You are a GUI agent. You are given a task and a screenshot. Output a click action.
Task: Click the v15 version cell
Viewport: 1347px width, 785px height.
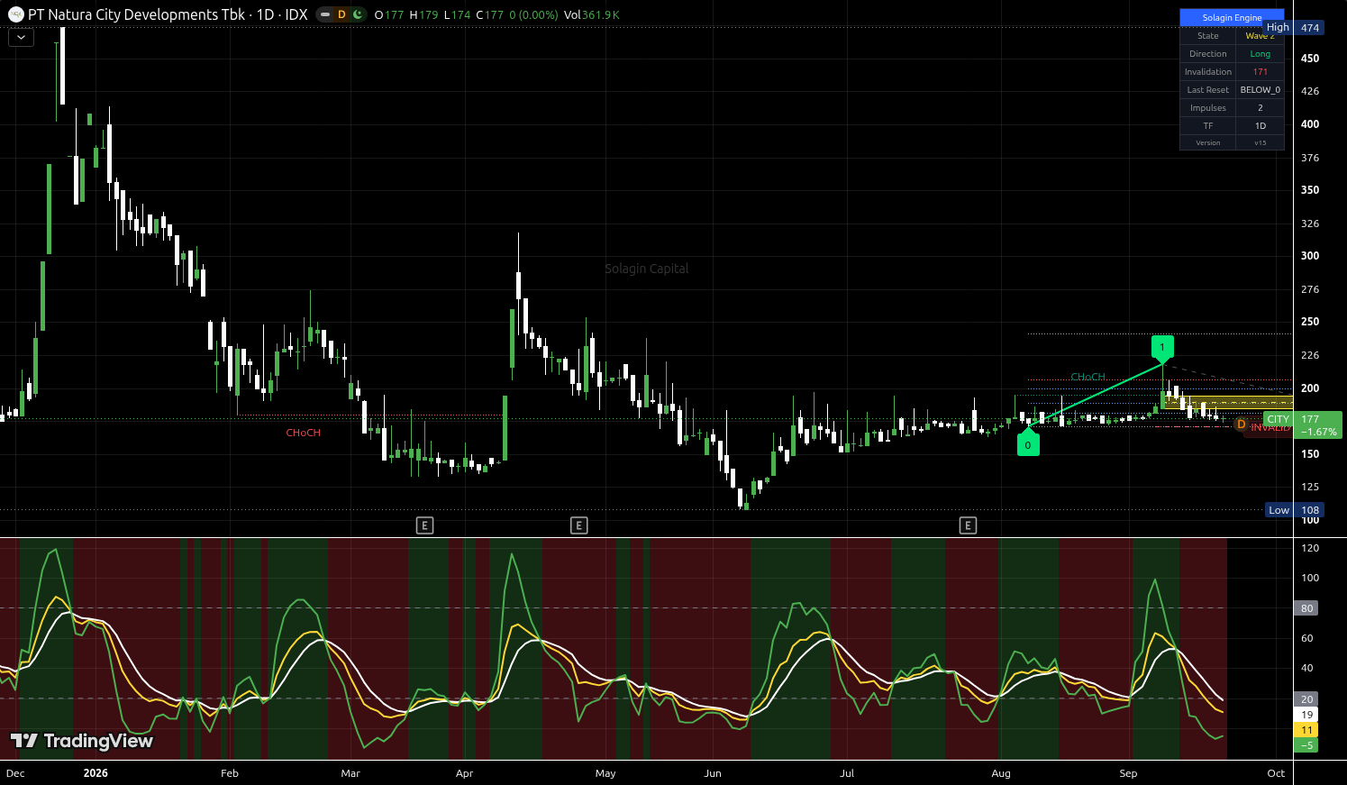pyautogui.click(x=1260, y=143)
